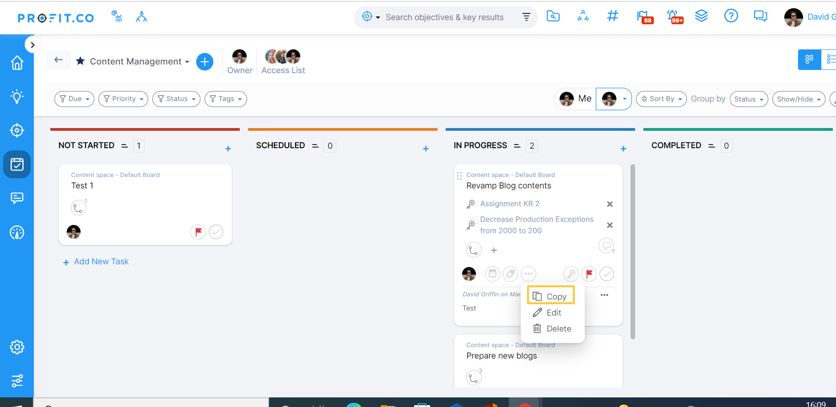Click the key result link icon on Revamp Blog card

pyautogui.click(x=571, y=274)
